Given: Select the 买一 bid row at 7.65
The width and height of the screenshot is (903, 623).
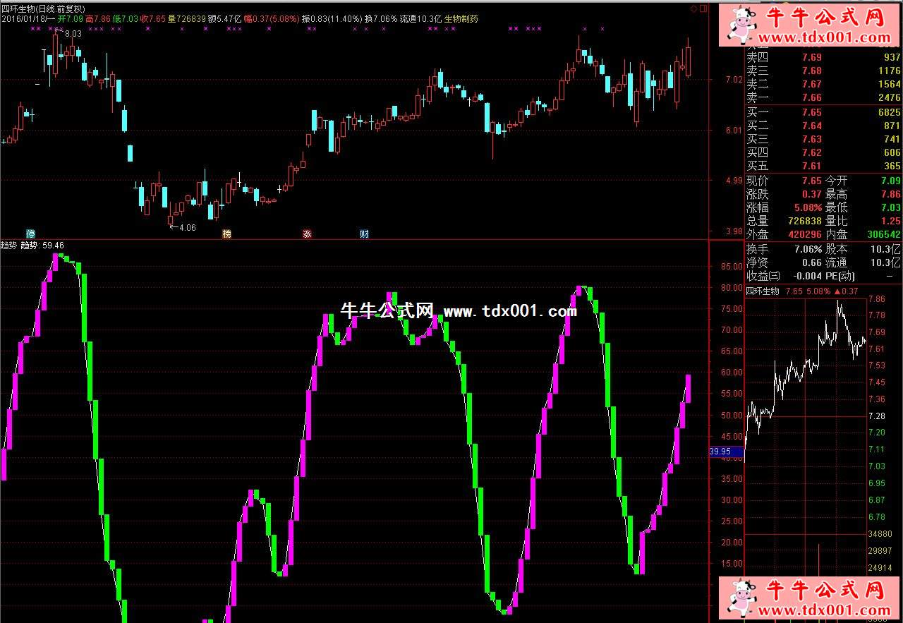Looking at the screenshot, I should tap(823, 112).
